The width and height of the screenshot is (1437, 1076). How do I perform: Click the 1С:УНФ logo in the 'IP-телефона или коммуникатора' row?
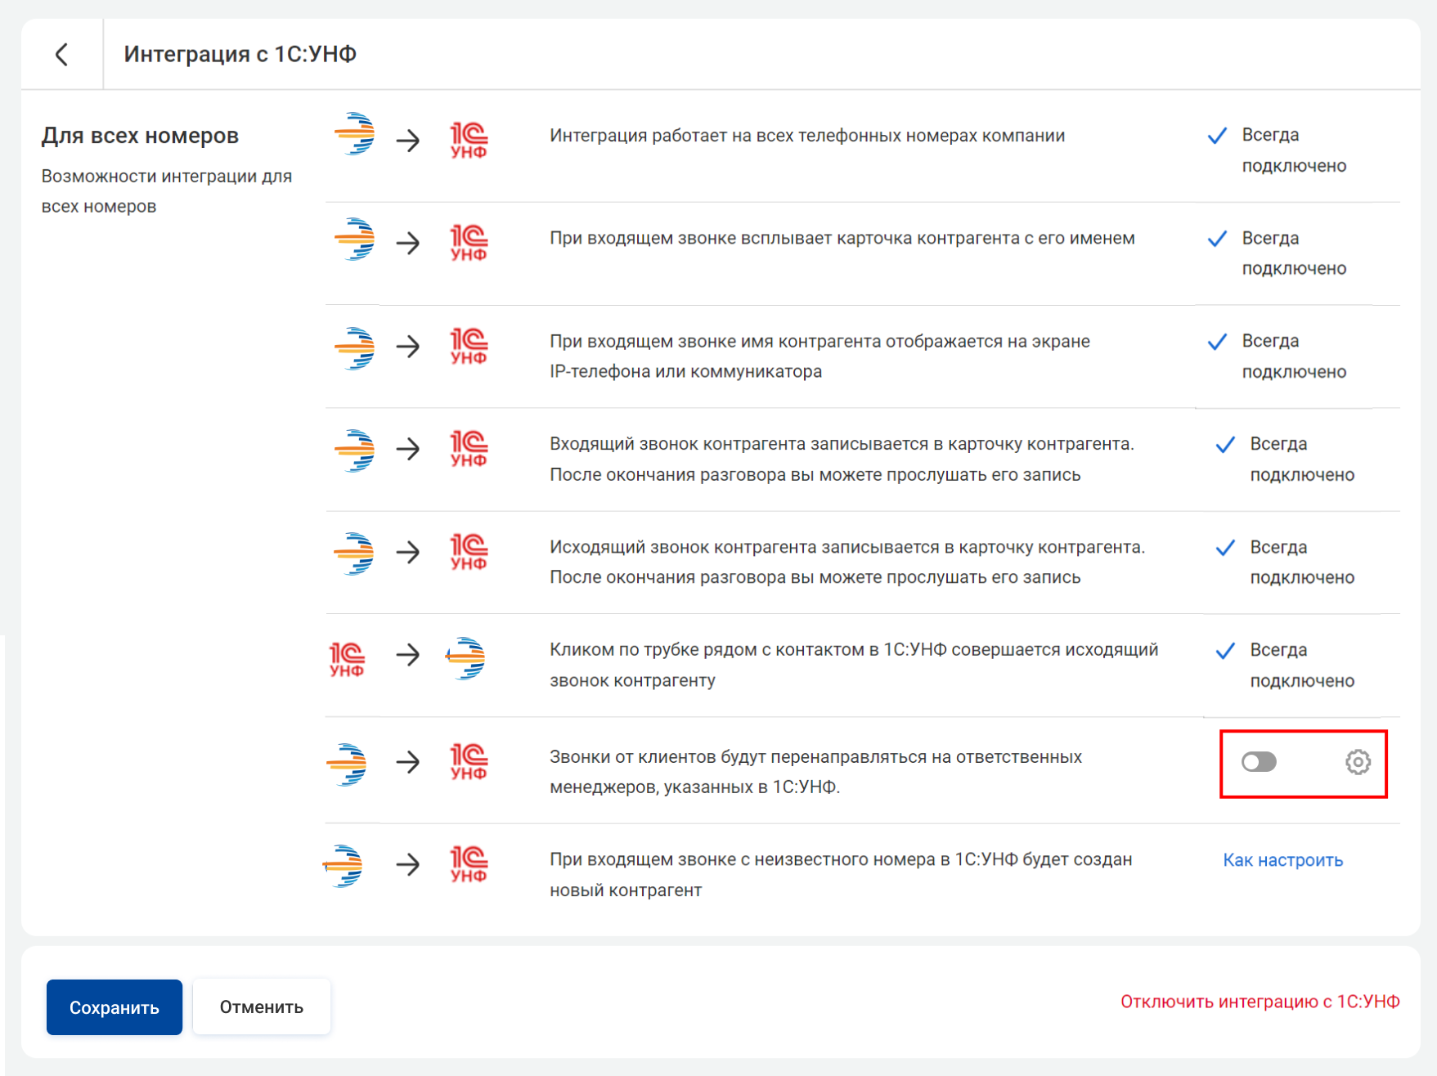(x=469, y=346)
